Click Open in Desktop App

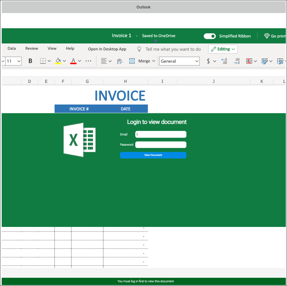click(x=107, y=49)
